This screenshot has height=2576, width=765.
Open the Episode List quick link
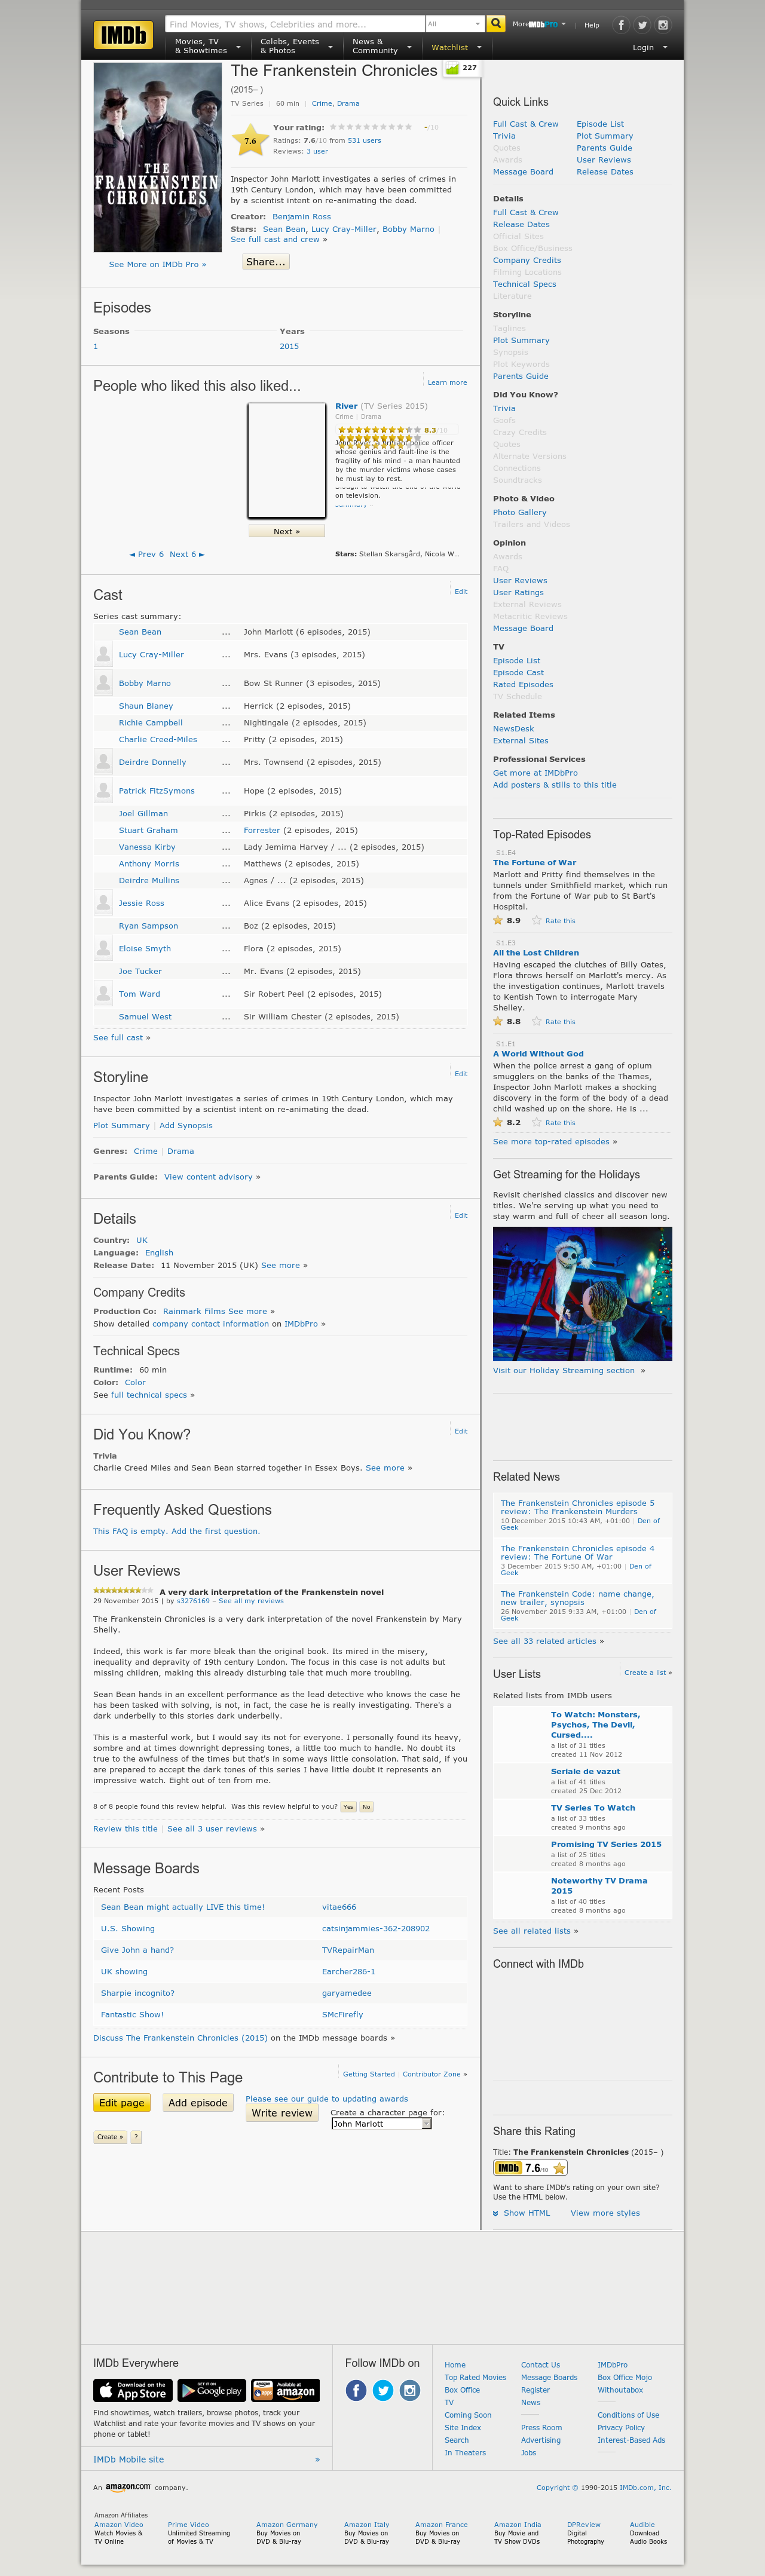click(600, 124)
